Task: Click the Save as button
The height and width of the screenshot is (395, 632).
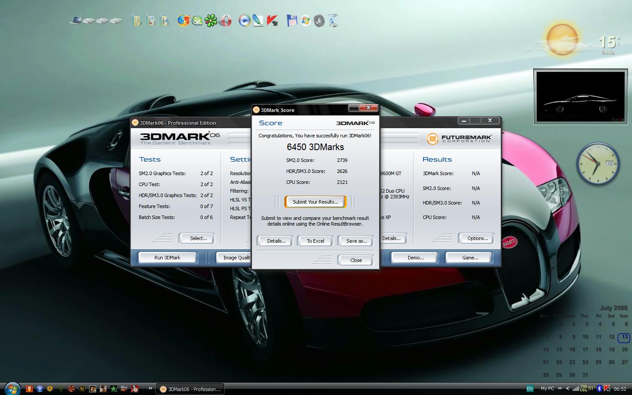Action: pyautogui.click(x=356, y=241)
